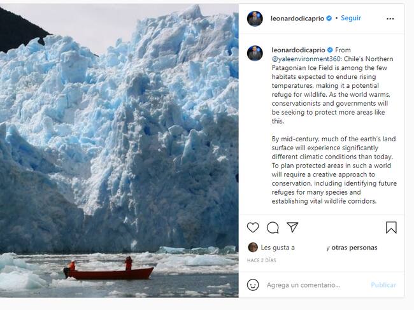
Task: Like the post with the heart icon
Action: coord(253,227)
